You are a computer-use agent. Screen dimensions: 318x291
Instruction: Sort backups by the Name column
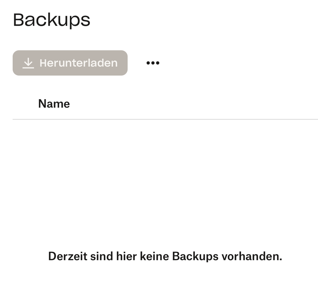(x=54, y=104)
